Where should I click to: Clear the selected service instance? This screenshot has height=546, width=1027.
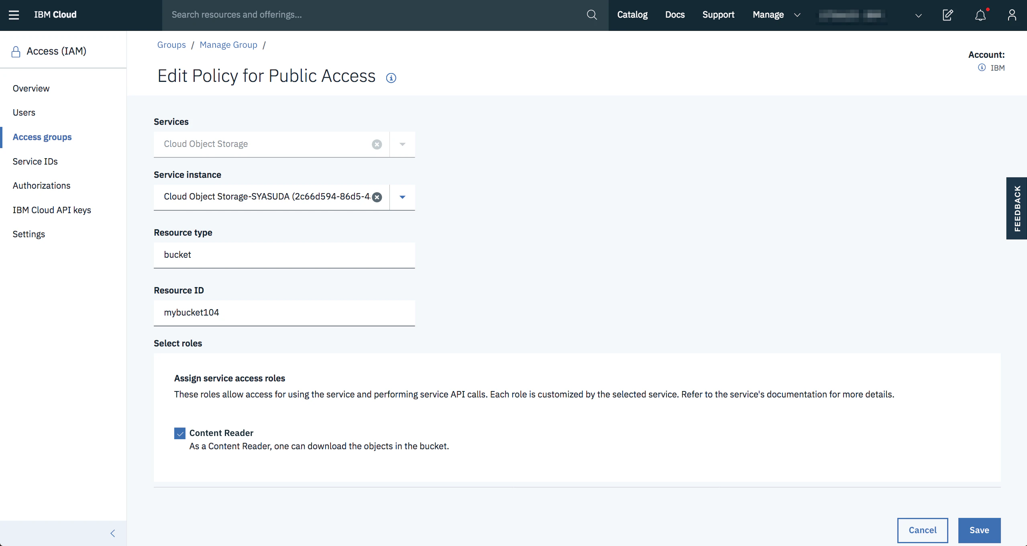click(377, 197)
